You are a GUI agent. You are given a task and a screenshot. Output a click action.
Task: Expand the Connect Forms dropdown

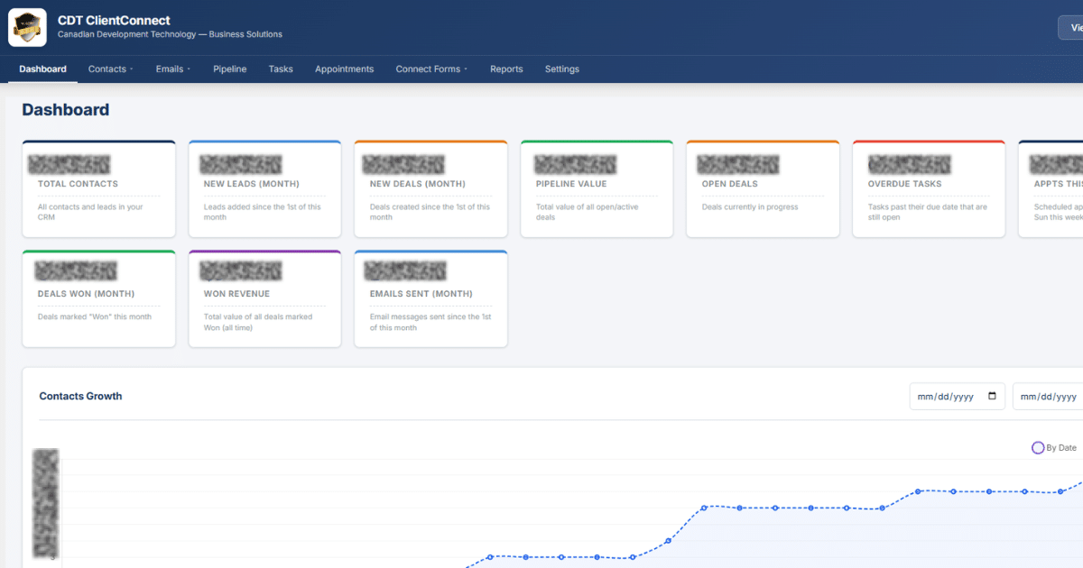431,69
